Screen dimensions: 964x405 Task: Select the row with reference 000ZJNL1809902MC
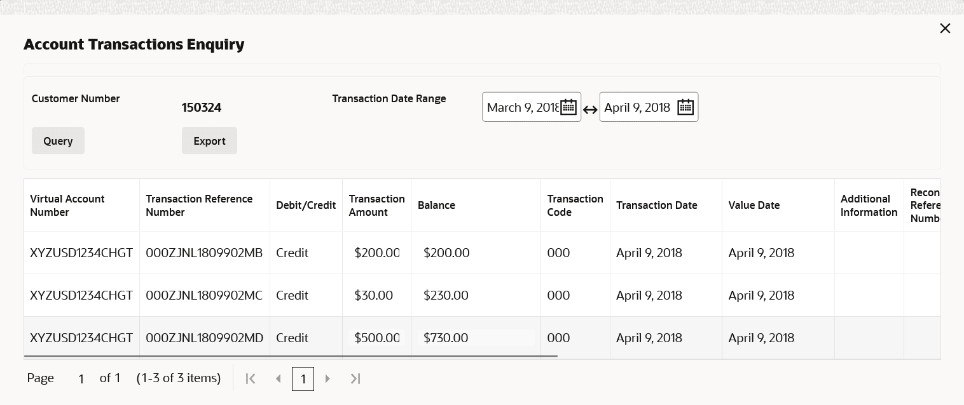[203, 295]
